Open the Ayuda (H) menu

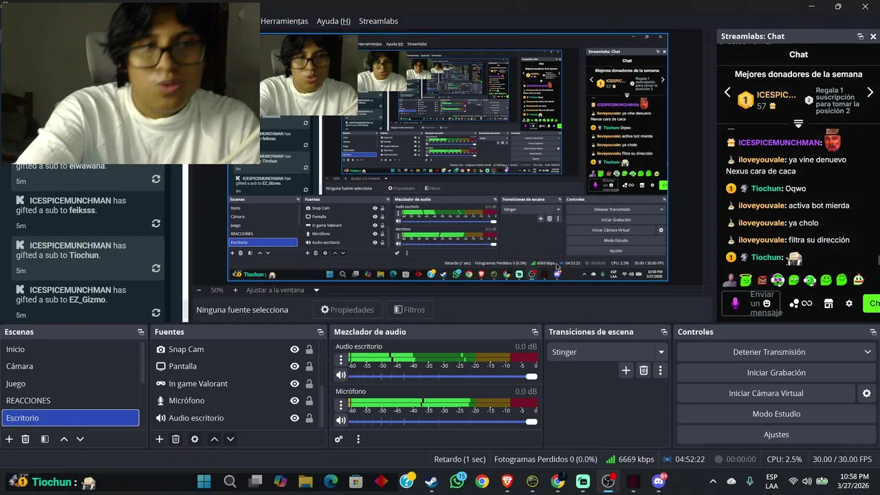click(333, 21)
